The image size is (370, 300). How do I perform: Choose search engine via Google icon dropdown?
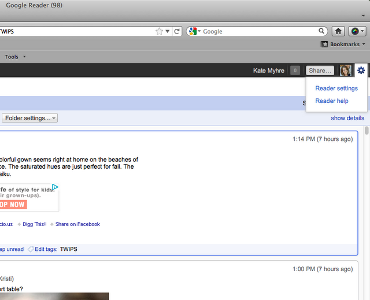195,31
